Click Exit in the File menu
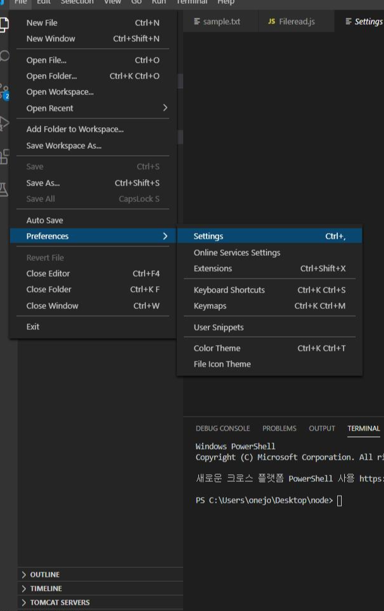 click(x=92, y=327)
